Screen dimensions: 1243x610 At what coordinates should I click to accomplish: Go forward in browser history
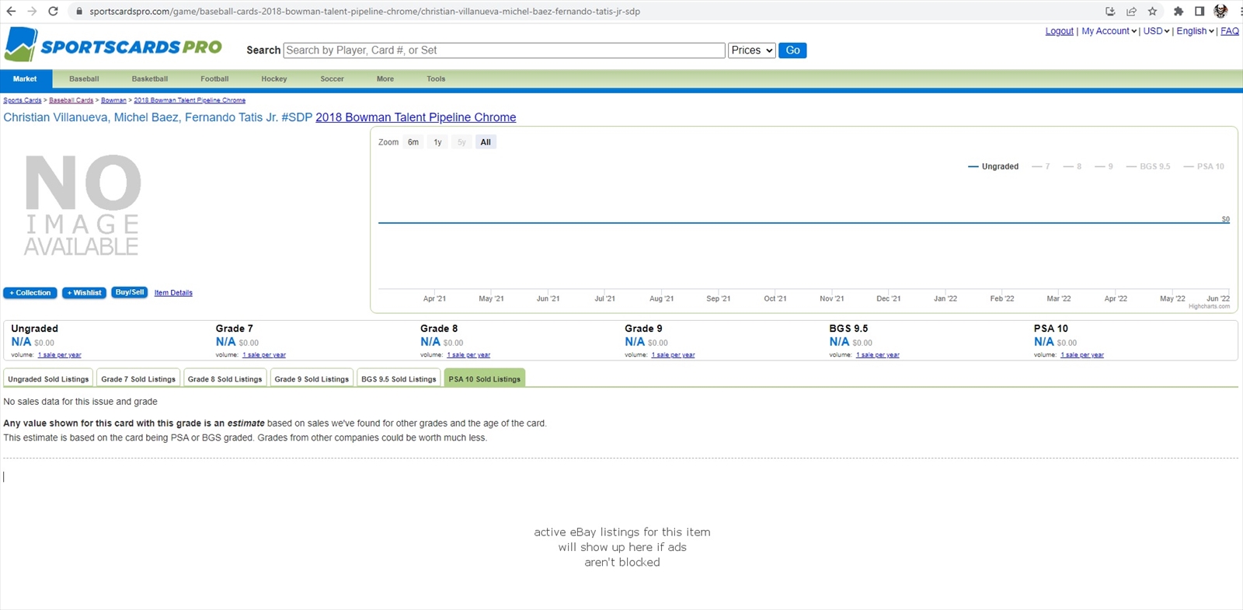tap(32, 12)
